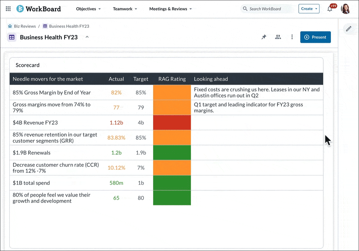359x251 pixels.
Task: Open the three-dot more options menu
Action: point(292,37)
